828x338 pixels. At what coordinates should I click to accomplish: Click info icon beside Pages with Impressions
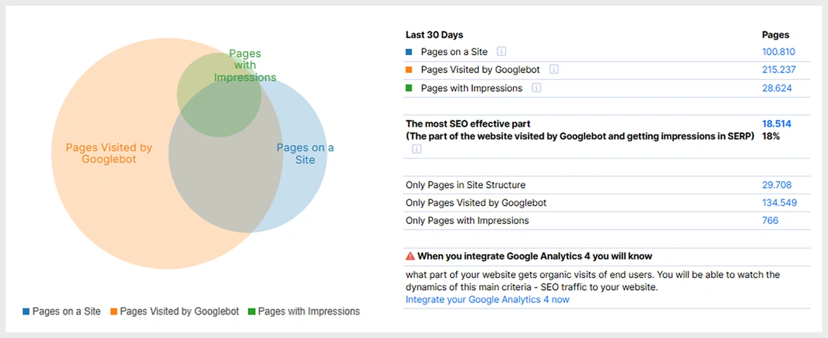point(536,88)
